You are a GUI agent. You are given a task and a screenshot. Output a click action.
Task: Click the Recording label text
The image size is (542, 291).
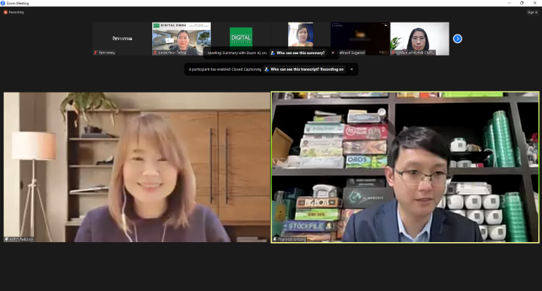[17, 12]
